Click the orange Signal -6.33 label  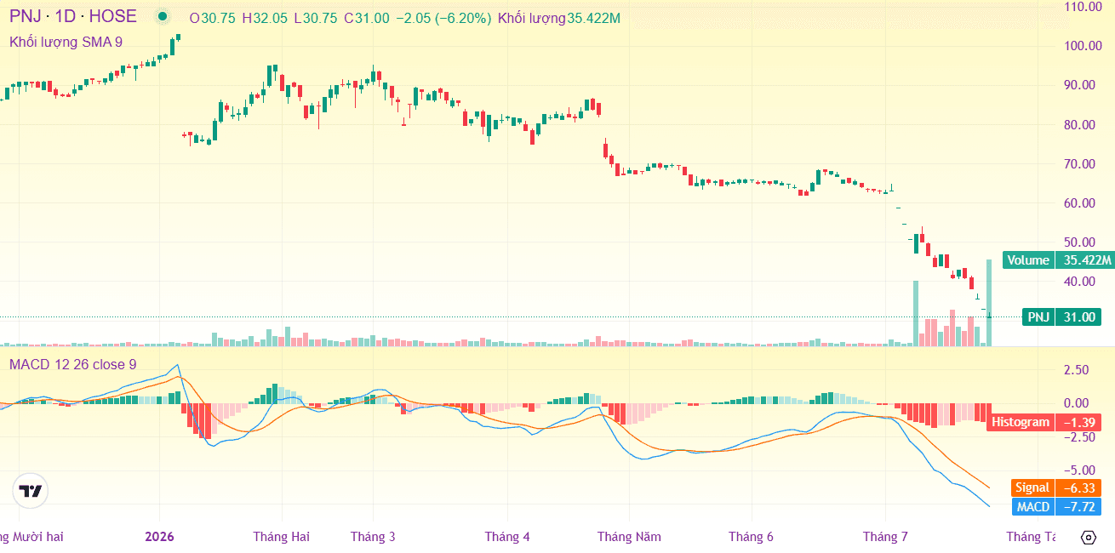(1055, 488)
